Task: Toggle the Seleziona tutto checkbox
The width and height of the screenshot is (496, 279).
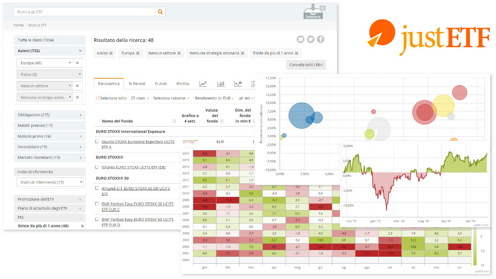Action: (97, 98)
